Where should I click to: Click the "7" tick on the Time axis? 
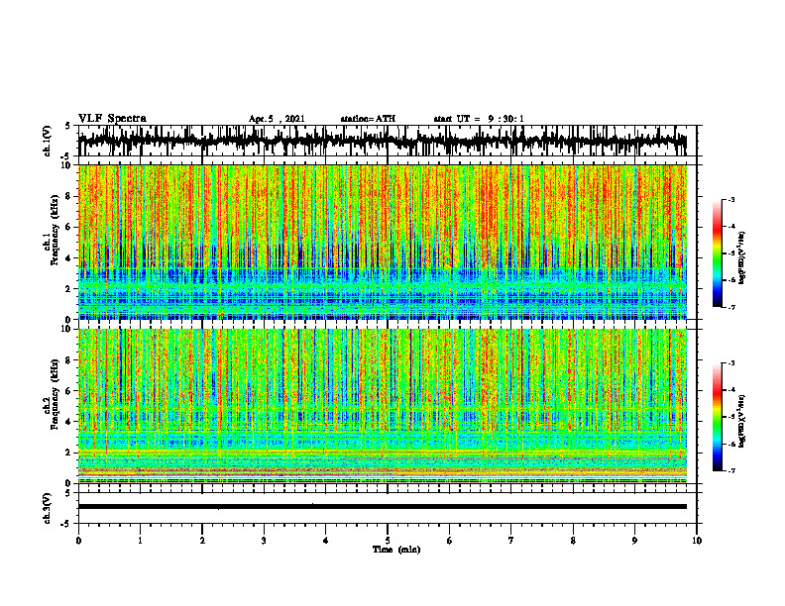pyautogui.click(x=511, y=541)
